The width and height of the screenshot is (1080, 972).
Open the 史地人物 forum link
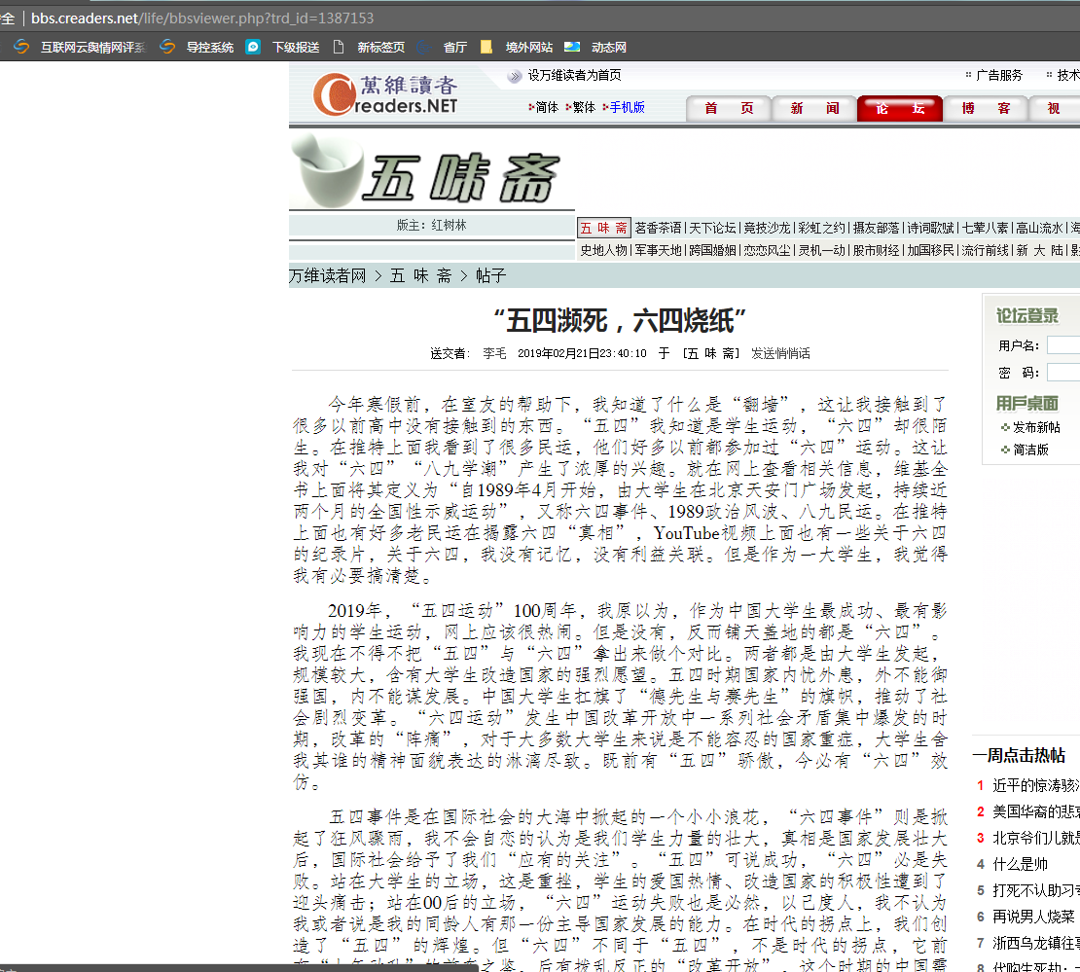coord(603,250)
